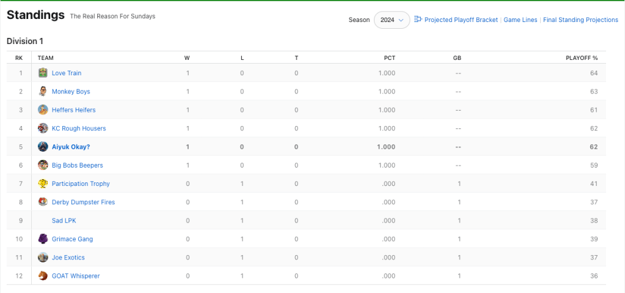Open the Sad LPK team page
The height and width of the screenshot is (293, 625).
coord(64,220)
